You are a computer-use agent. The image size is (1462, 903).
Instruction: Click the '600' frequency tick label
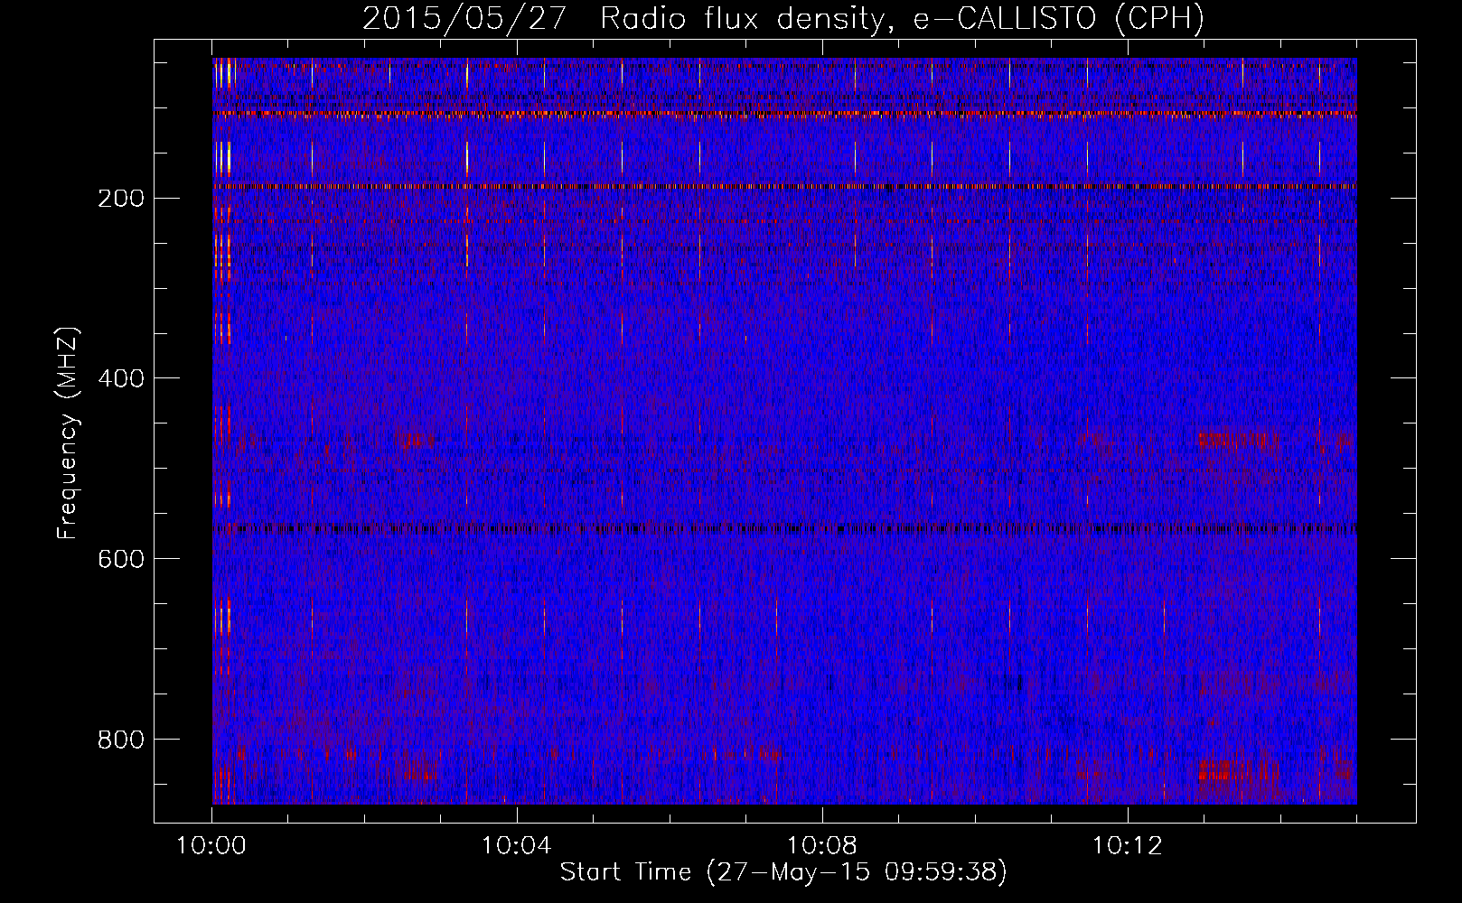pyautogui.click(x=120, y=559)
